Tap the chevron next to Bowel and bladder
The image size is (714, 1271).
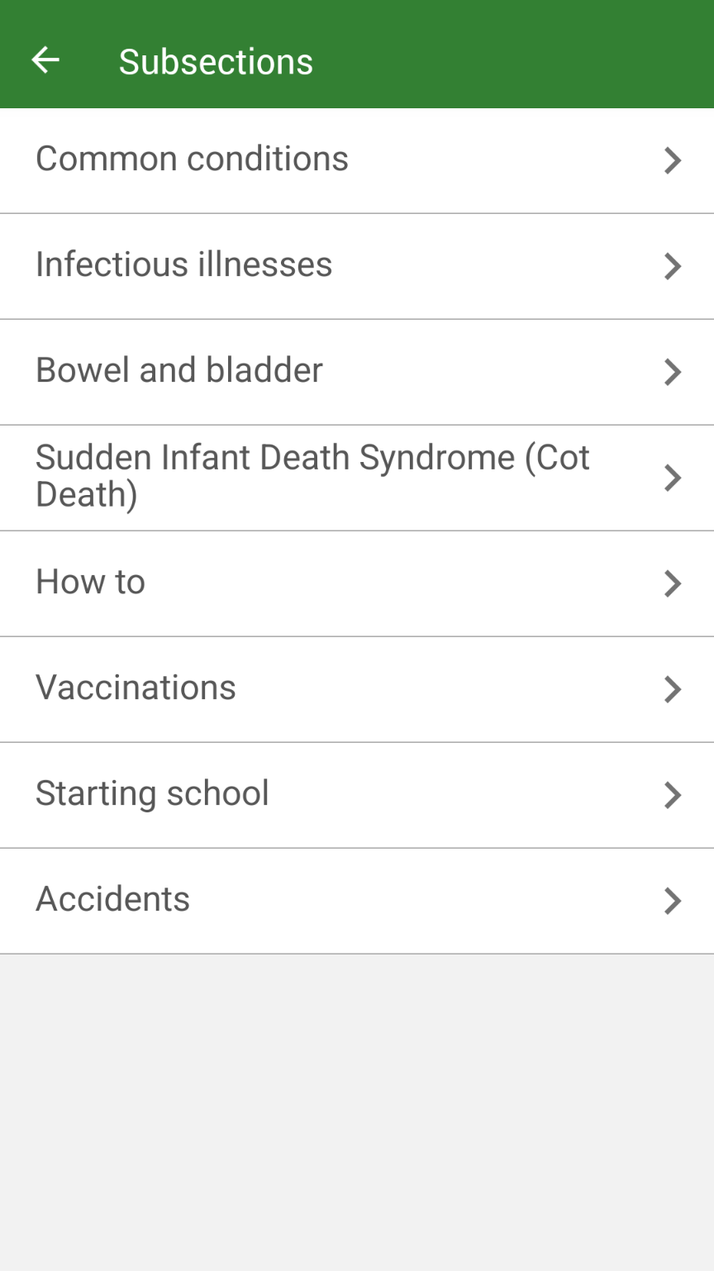tap(673, 372)
